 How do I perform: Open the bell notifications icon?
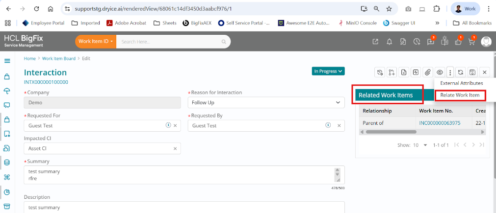tap(390, 42)
